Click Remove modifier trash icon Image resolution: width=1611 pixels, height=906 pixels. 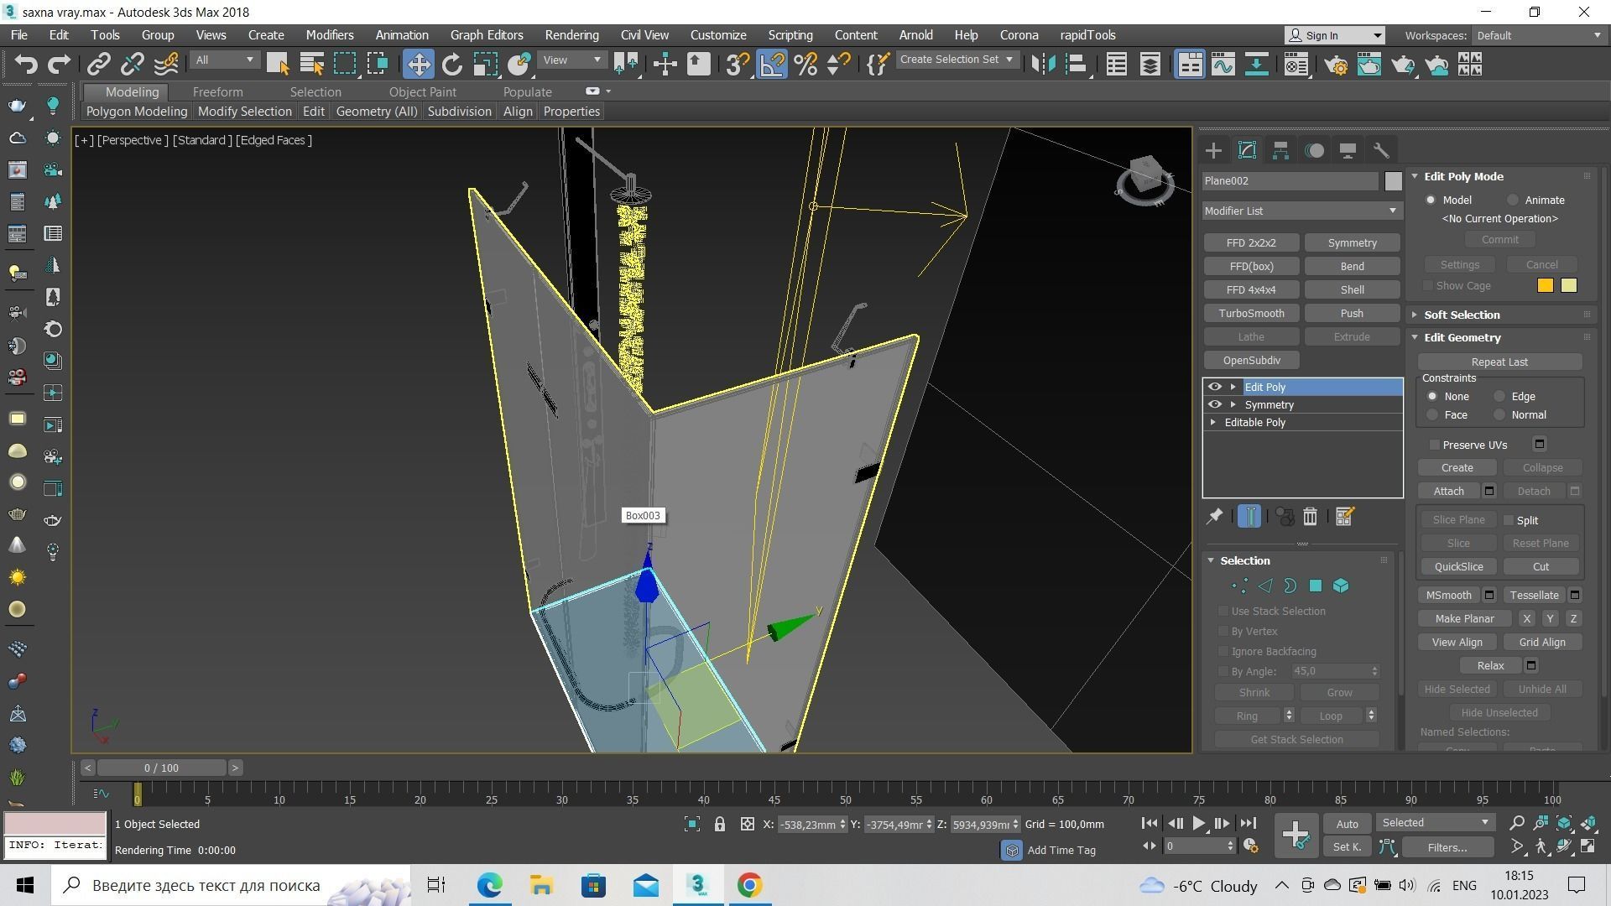[1310, 517]
